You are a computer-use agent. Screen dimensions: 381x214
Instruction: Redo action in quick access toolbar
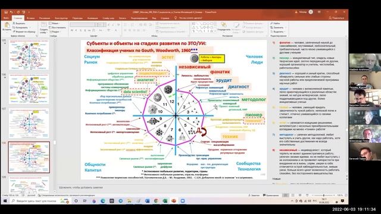tap(18, 12)
